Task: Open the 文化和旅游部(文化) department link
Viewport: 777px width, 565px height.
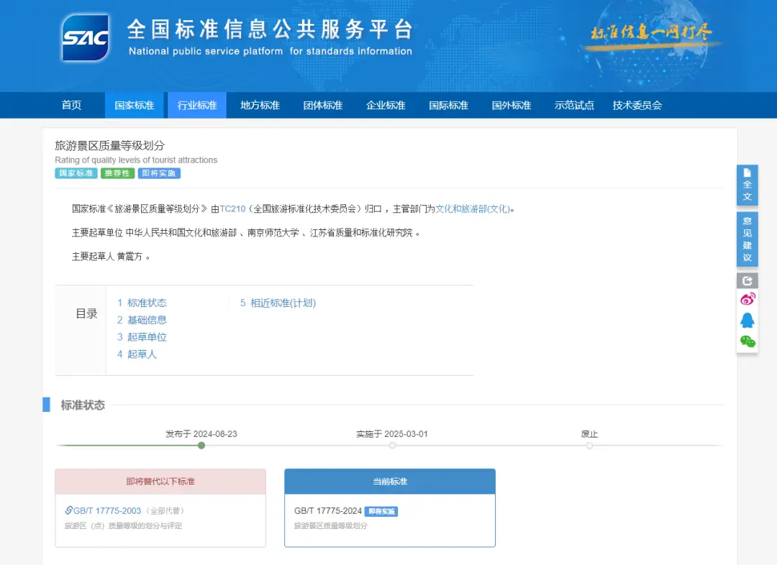Action: coord(475,208)
